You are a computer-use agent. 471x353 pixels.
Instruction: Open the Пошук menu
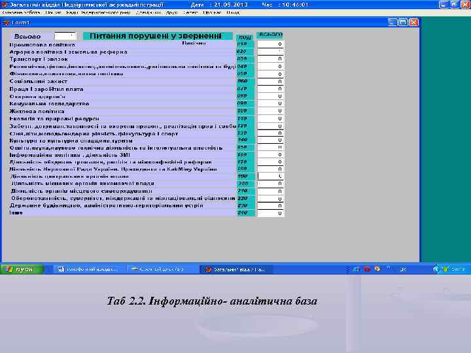tap(53, 12)
